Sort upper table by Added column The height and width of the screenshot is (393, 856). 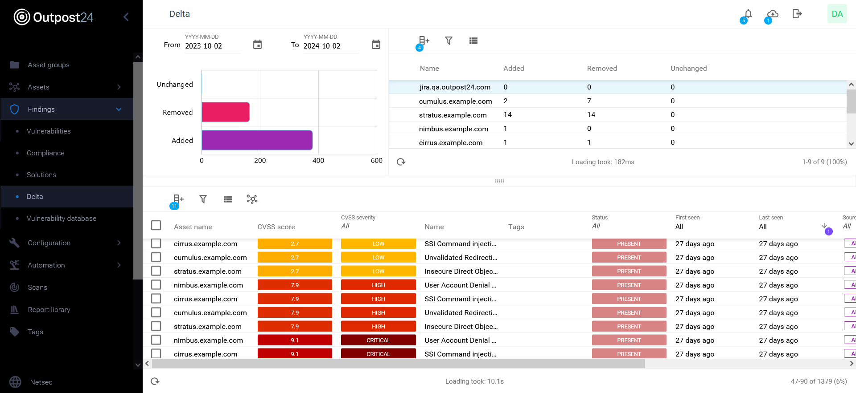(x=514, y=69)
